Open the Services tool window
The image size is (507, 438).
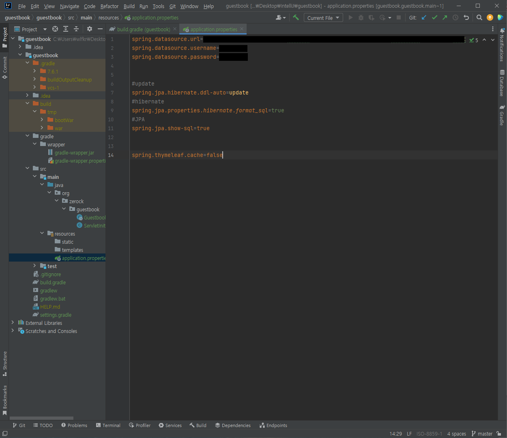tap(170, 425)
